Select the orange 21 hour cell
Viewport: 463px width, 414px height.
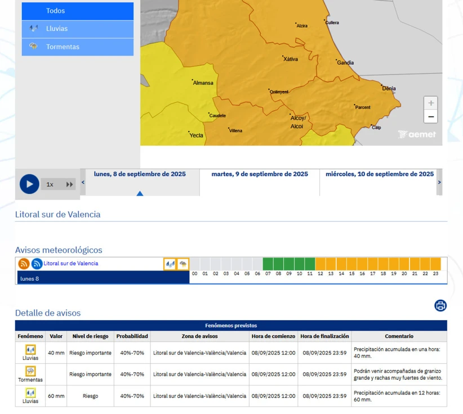click(x=415, y=264)
